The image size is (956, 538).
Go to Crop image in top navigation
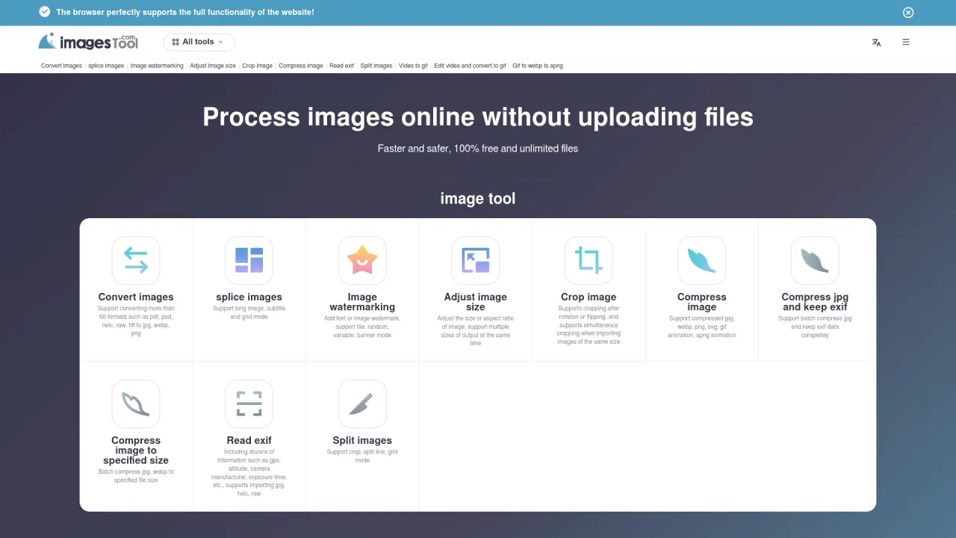(257, 66)
